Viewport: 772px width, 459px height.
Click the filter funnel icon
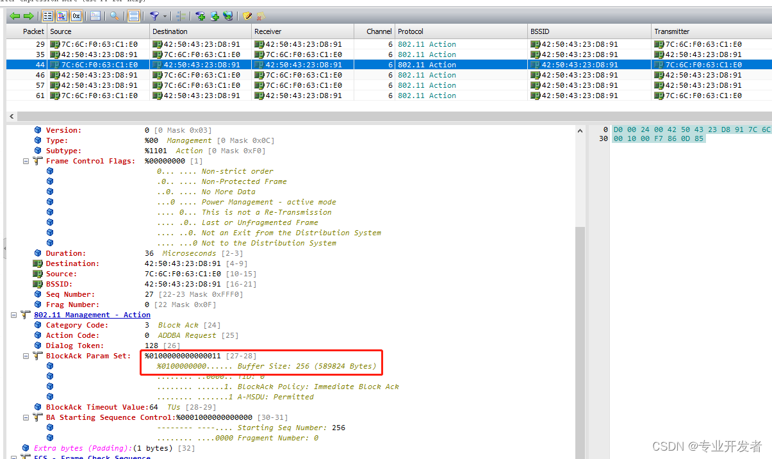[156, 16]
